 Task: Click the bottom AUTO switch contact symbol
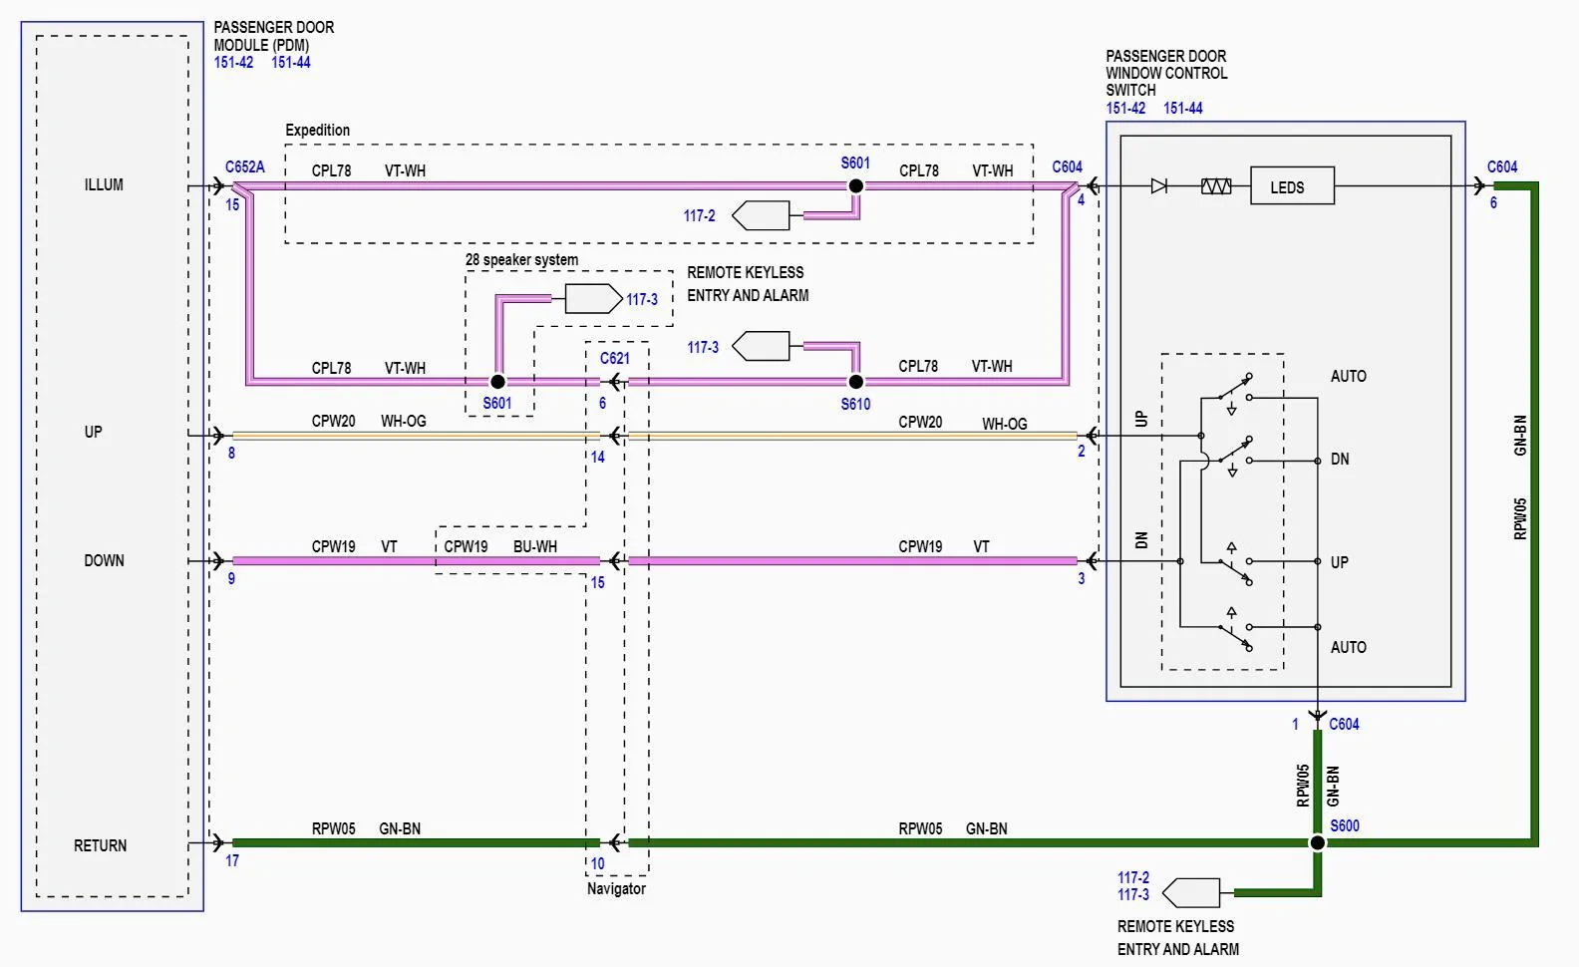coord(1234,630)
